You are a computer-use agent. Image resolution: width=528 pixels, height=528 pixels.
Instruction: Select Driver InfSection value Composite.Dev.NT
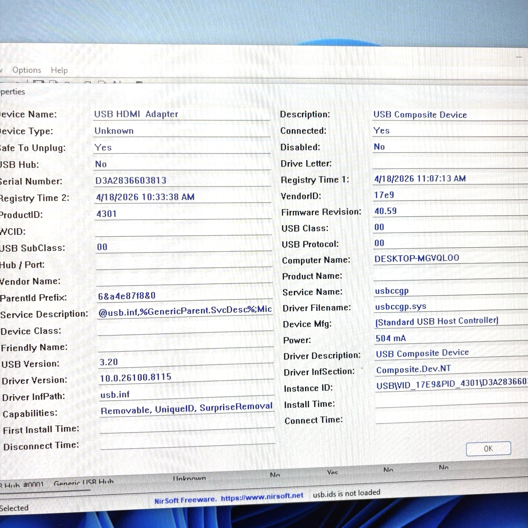click(452, 369)
